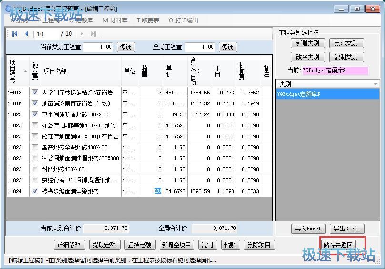
Task: Click 1354.55 total price cell
Action: point(200,93)
